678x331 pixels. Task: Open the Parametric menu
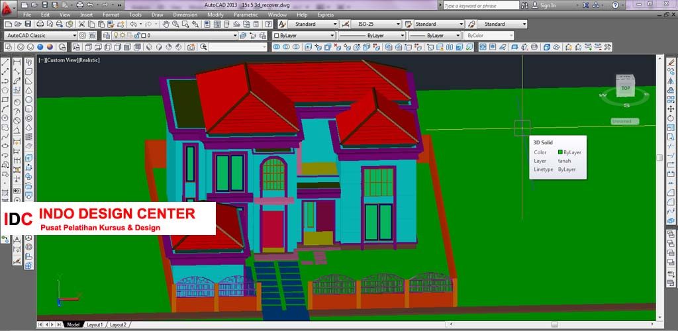pyautogui.click(x=246, y=15)
